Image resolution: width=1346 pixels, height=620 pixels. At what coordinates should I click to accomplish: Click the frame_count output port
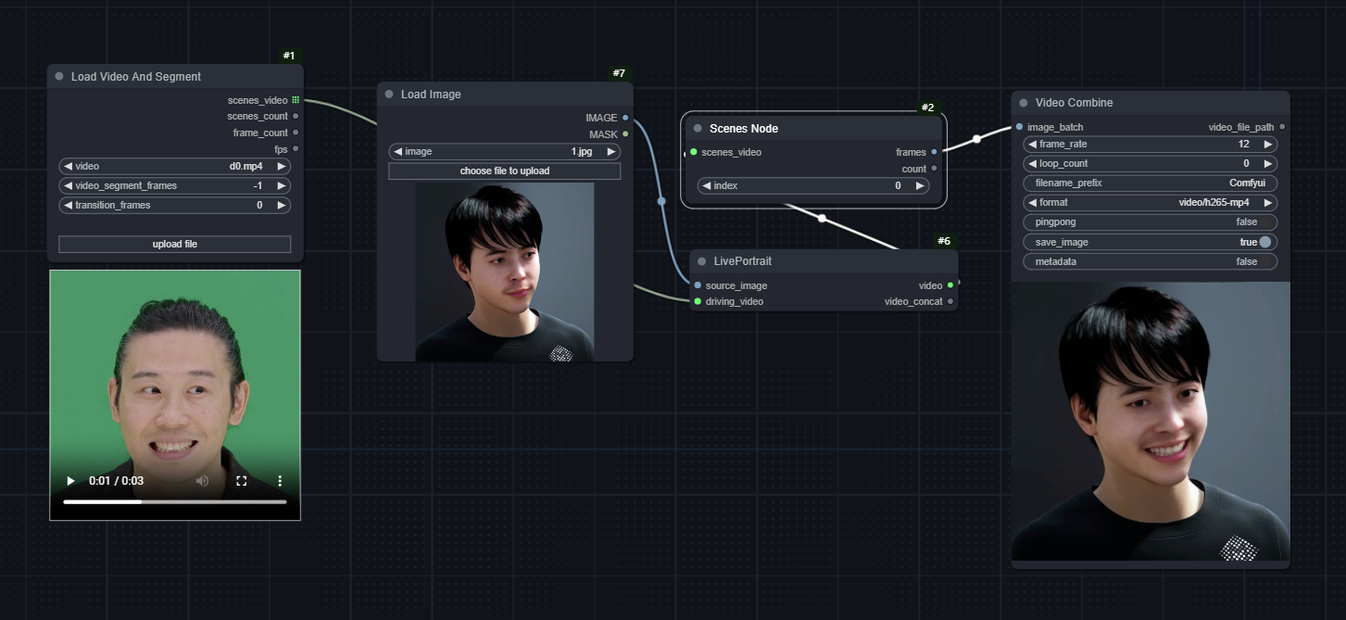(x=296, y=133)
